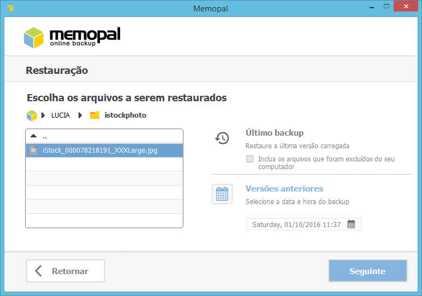Close the Memopal window

(x=406, y=7)
